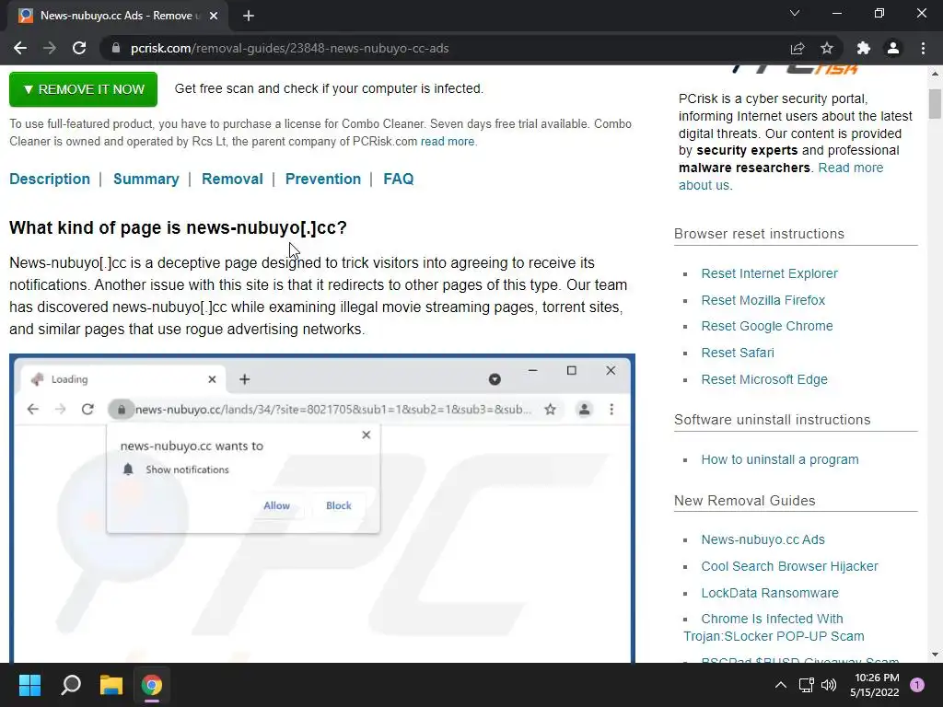Click heading 'What kind of page is news-nubuyo[.]cc?'
This screenshot has width=943, height=707.
click(x=178, y=228)
